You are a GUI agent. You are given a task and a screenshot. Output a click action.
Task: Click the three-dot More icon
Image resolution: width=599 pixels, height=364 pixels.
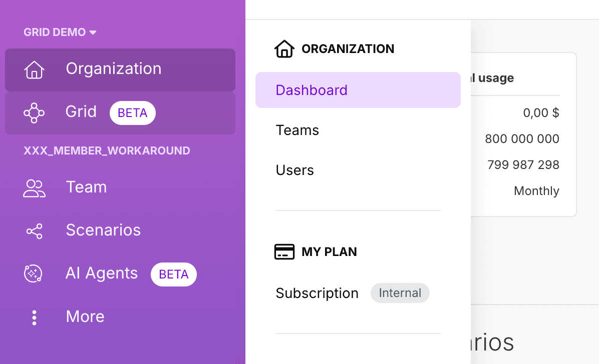click(34, 317)
